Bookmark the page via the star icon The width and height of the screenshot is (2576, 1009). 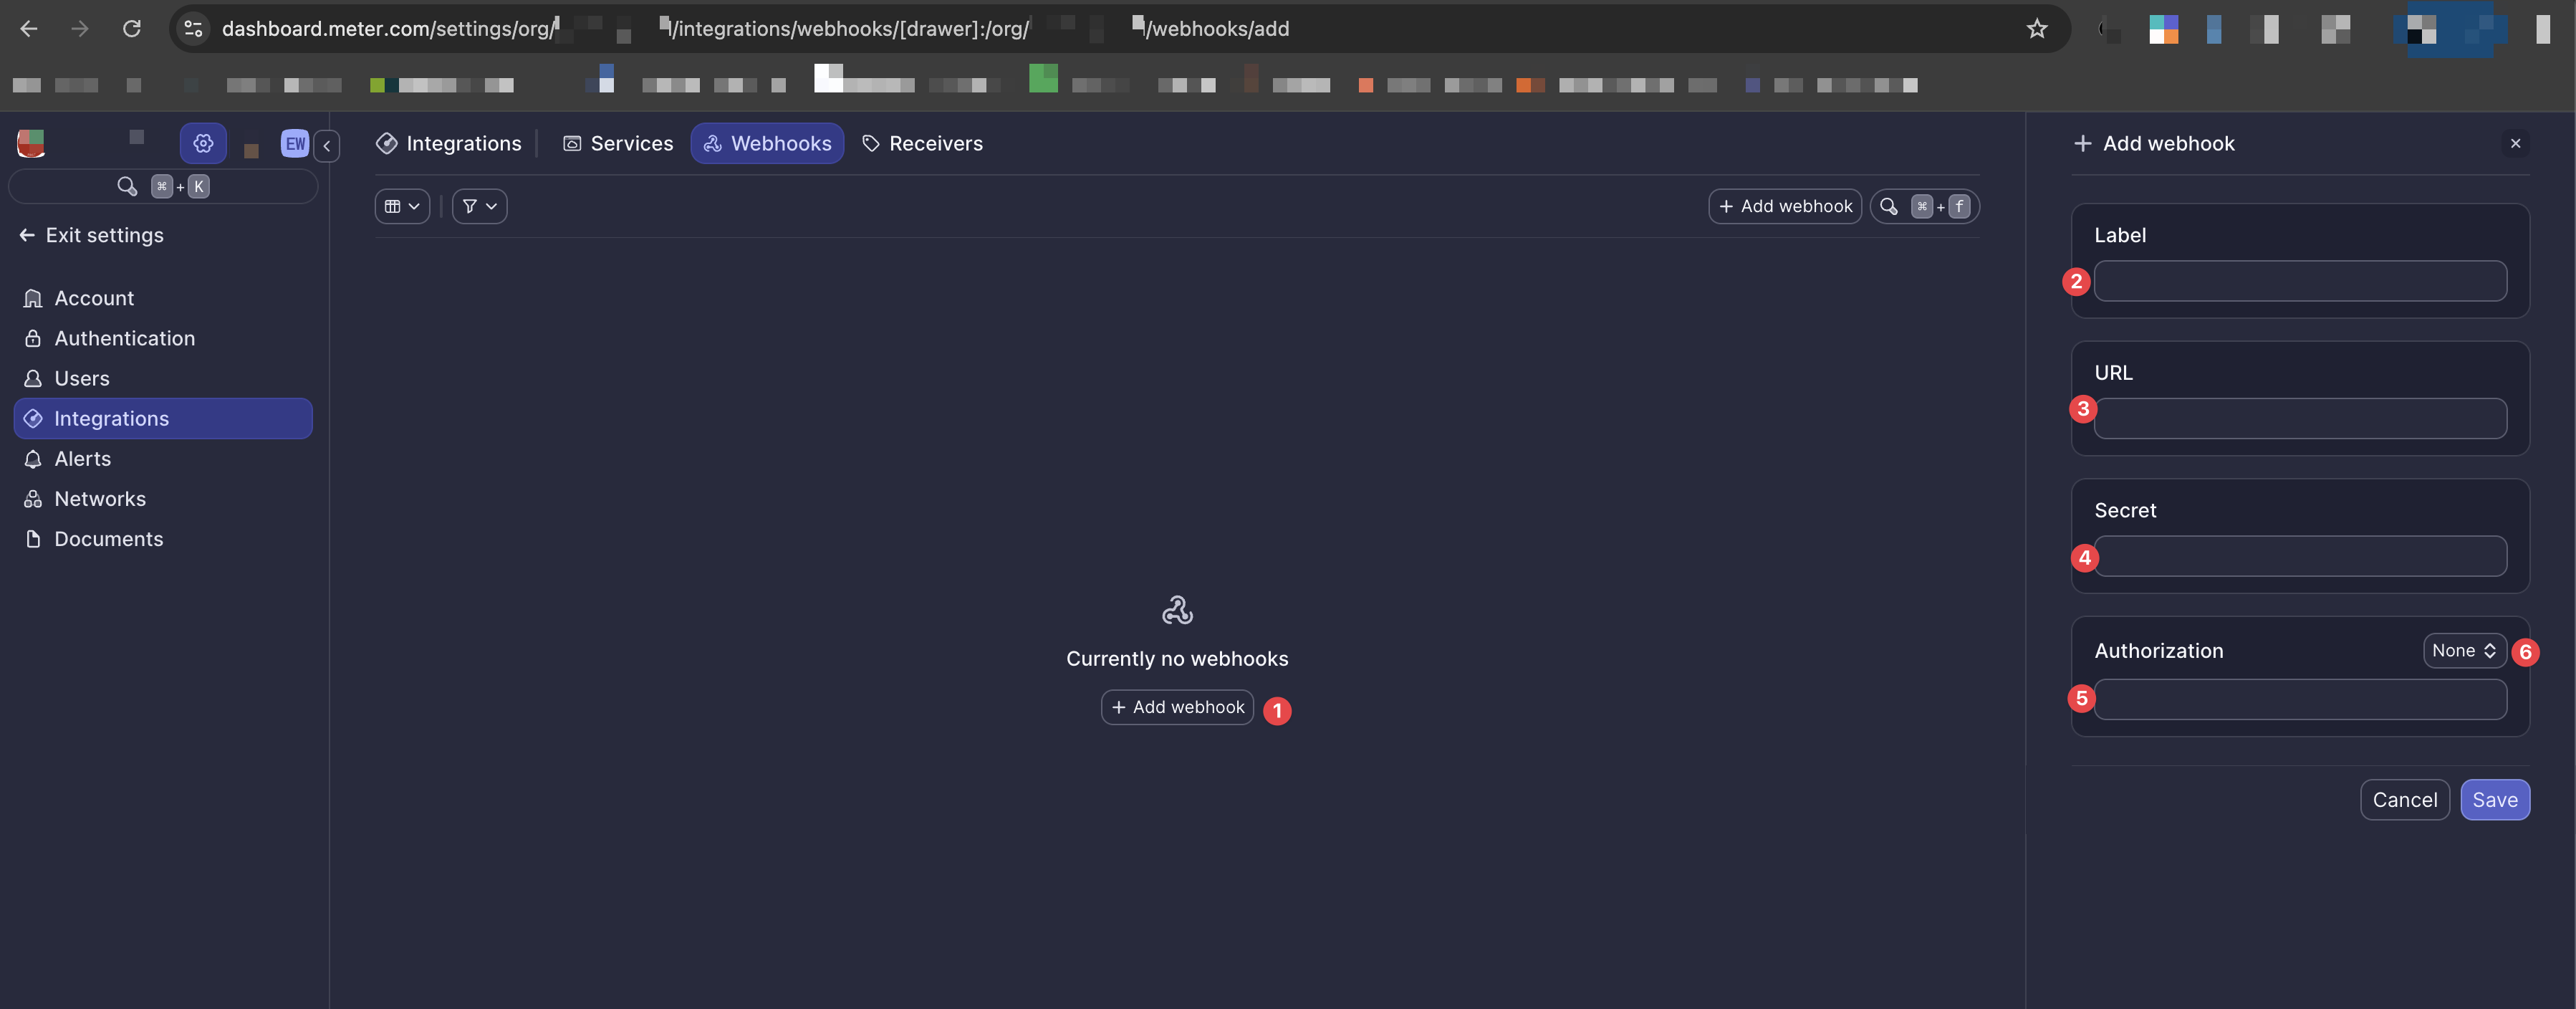pos(2037,28)
